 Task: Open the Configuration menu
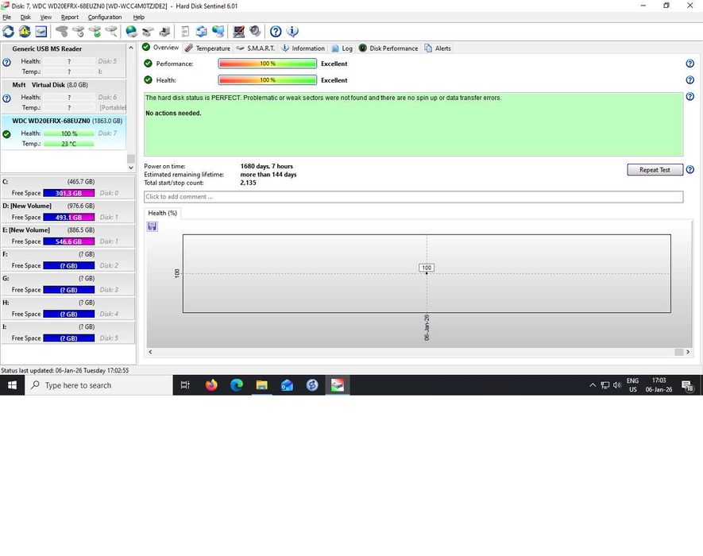click(x=105, y=17)
